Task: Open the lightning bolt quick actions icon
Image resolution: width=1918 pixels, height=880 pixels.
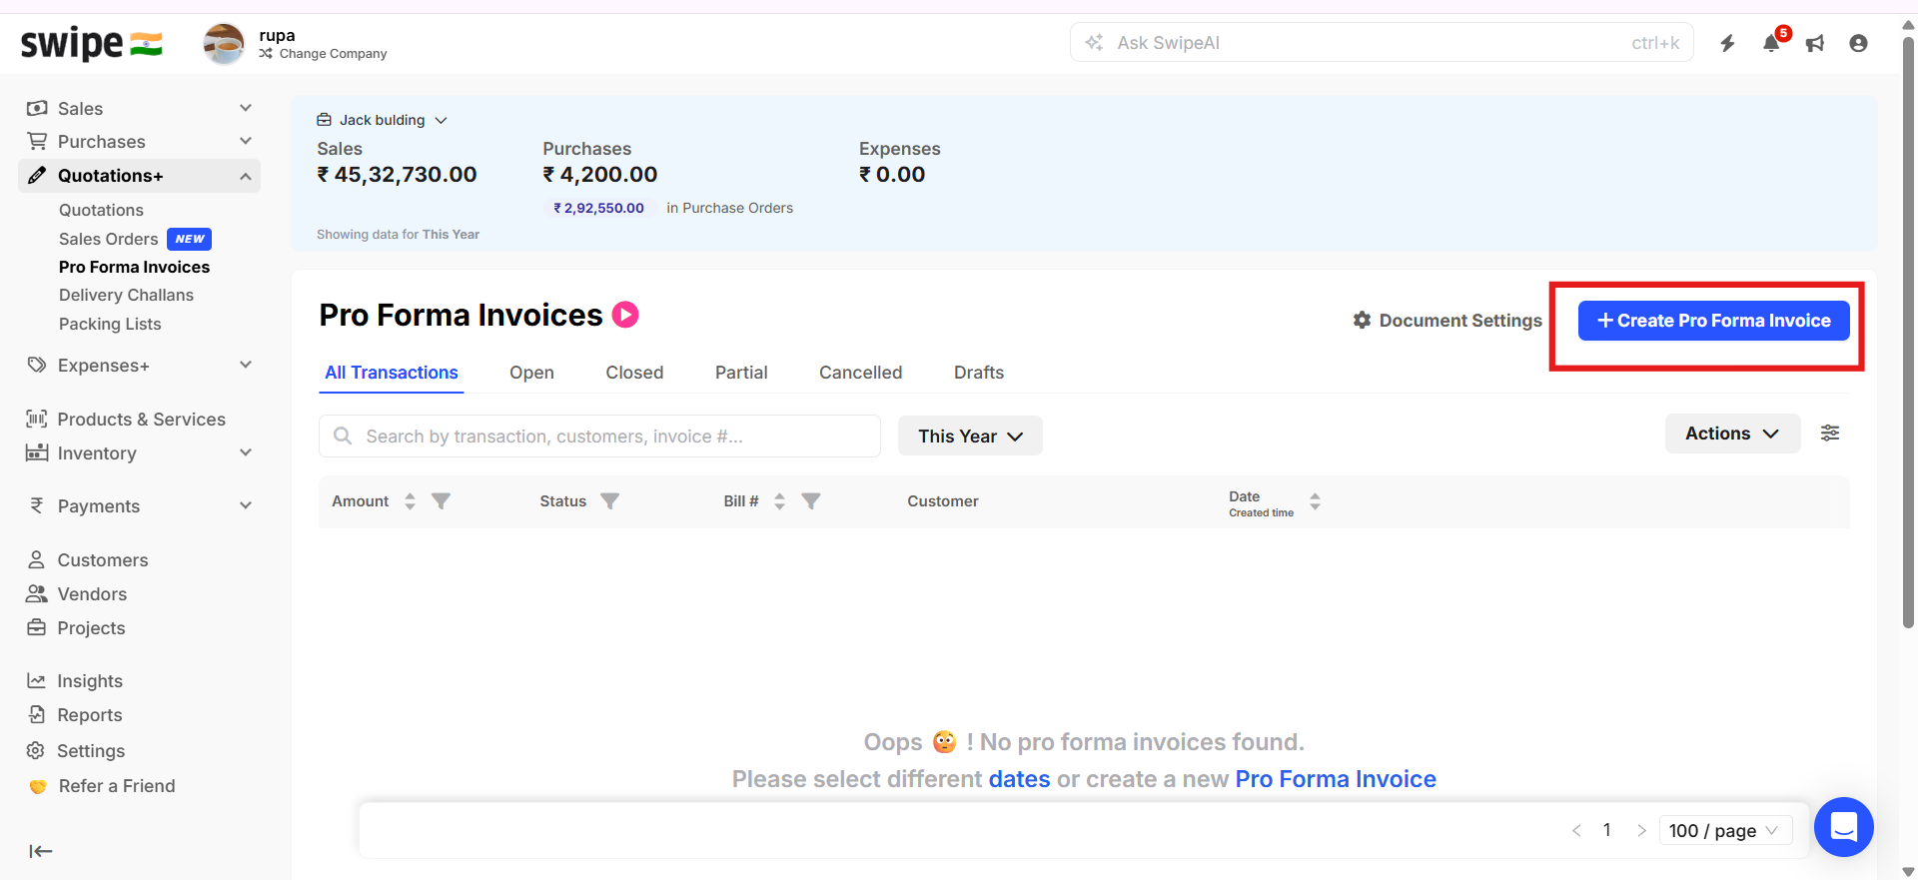Action: coord(1727,43)
